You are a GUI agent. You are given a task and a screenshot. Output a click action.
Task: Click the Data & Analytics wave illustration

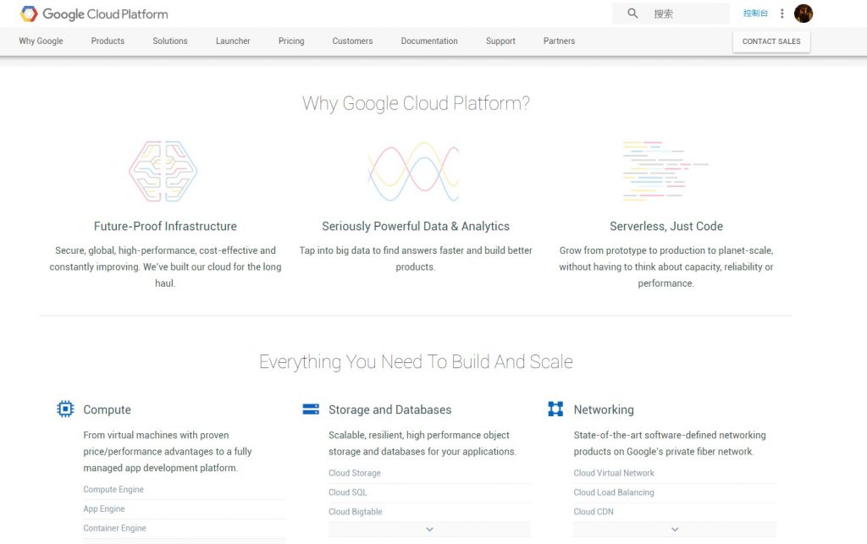413,172
